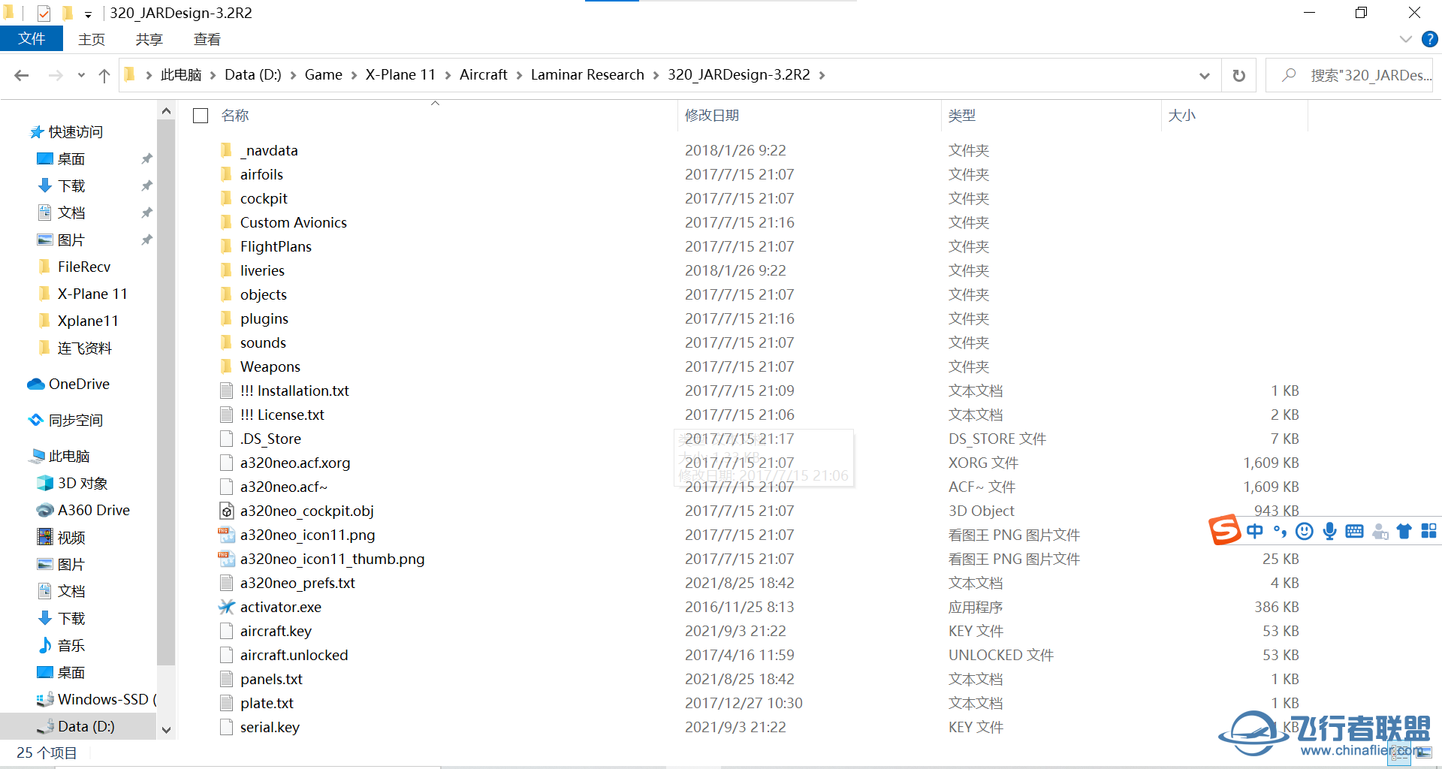Select the a320neo_icon11_thumb.png image icon

point(226,559)
